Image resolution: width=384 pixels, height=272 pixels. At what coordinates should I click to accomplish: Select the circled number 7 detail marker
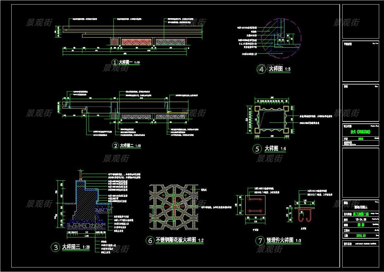coord(260,241)
